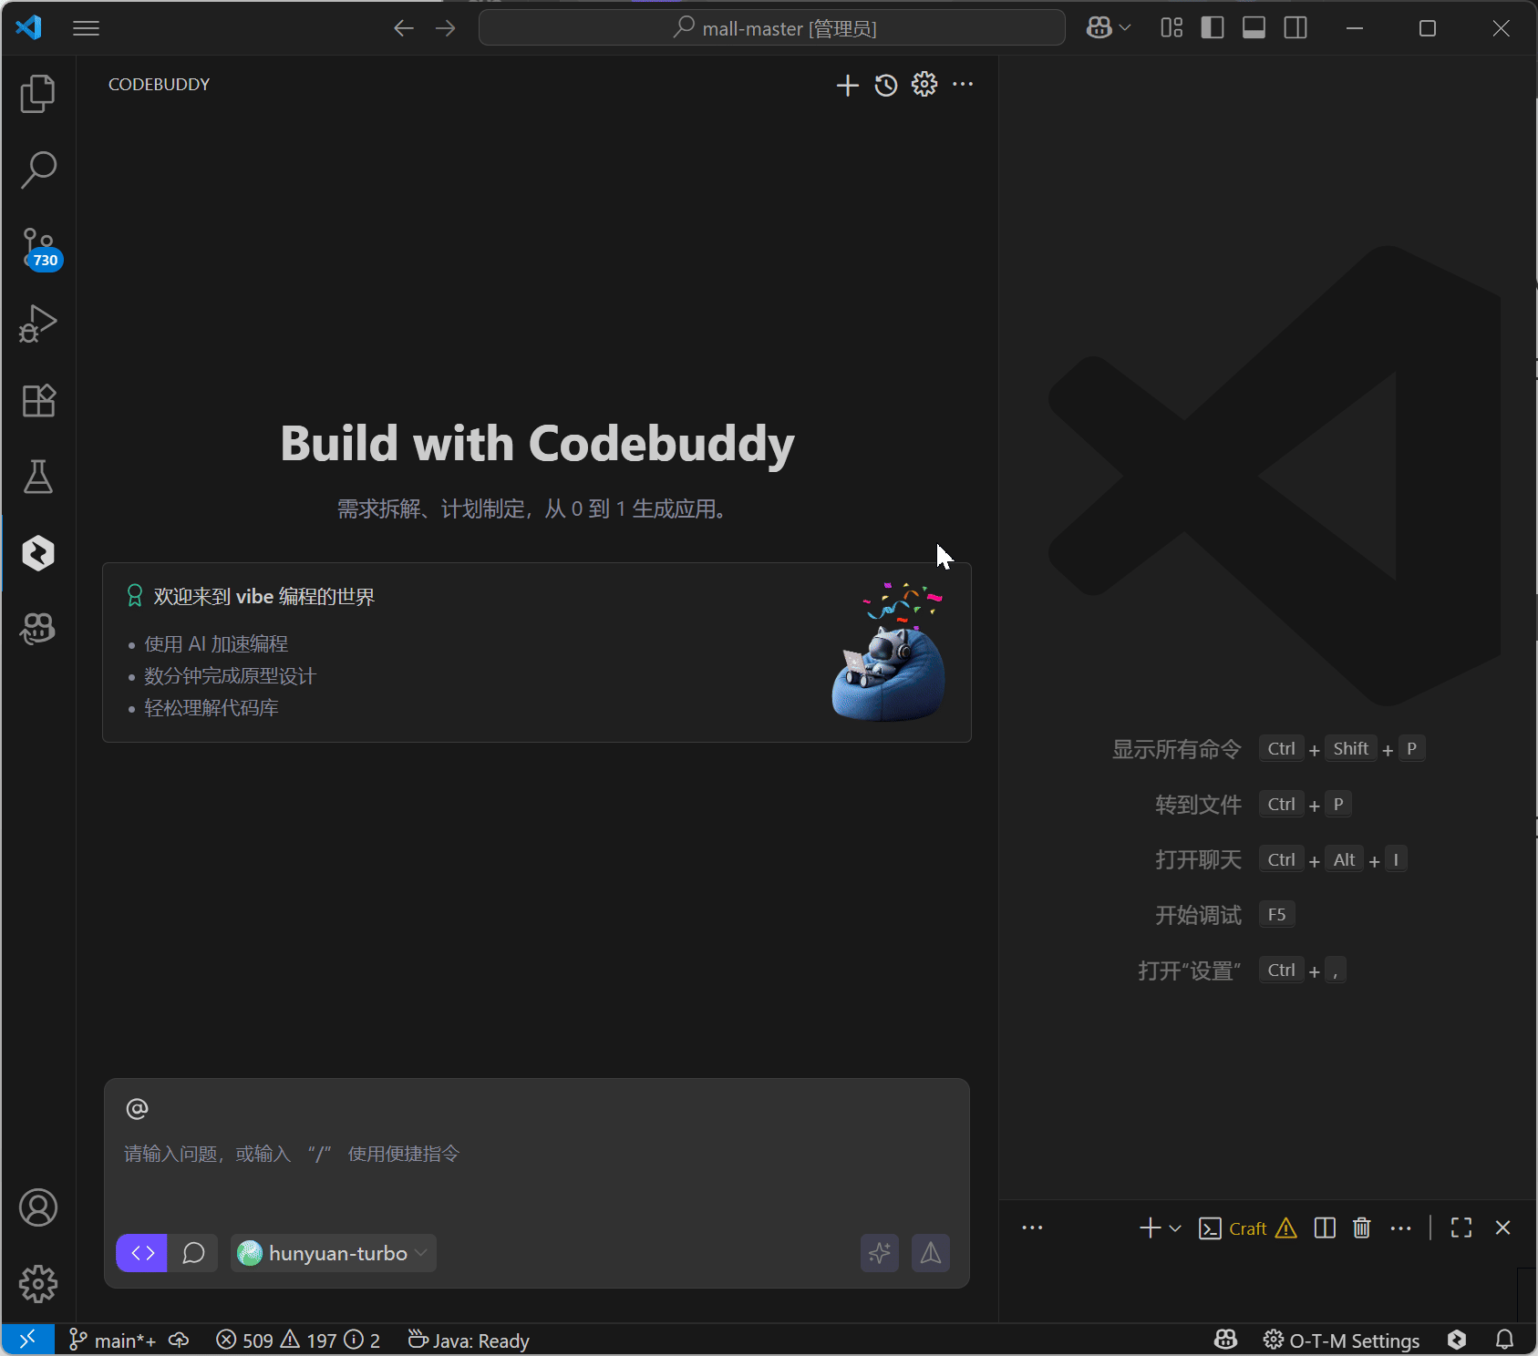Open O-T-M Settings in status bar
The width and height of the screenshot is (1538, 1356).
[x=1341, y=1341]
